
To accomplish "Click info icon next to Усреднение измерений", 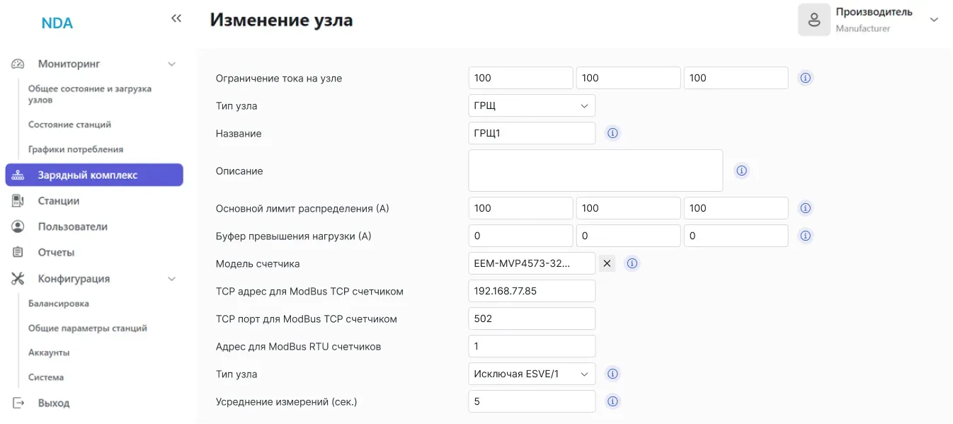I will coord(613,401).
